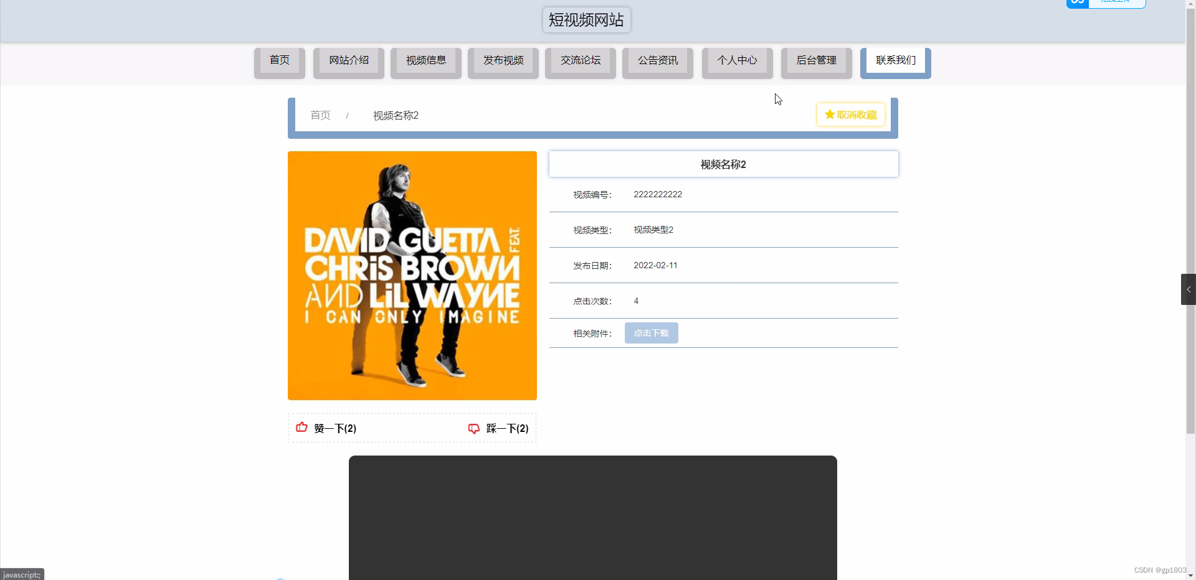This screenshot has width=1196, height=580.
Task: Select the video number 2222222222
Action: [658, 194]
